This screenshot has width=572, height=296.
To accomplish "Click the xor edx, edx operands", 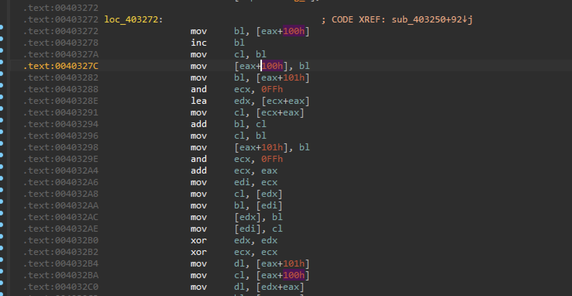I will click(x=256, y=240).
